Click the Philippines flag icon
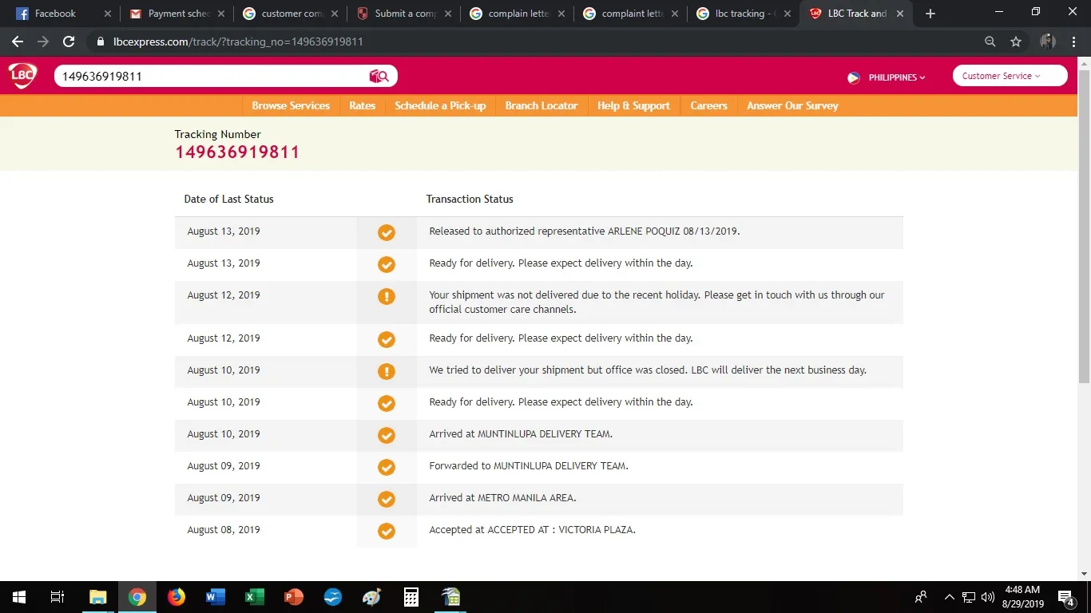Screen dimensions: 1091x613 854,77
